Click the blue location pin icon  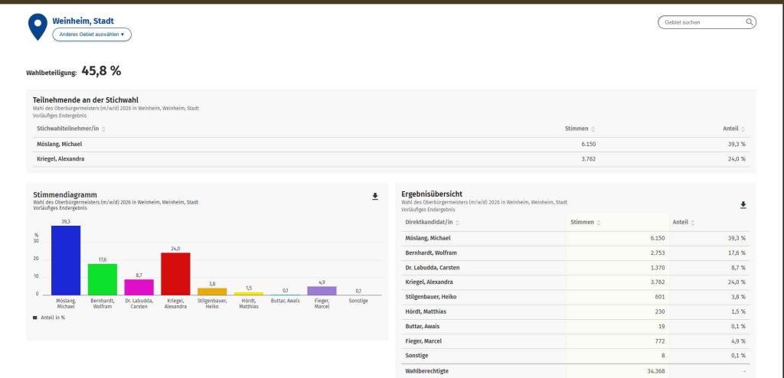pos(38,27)
